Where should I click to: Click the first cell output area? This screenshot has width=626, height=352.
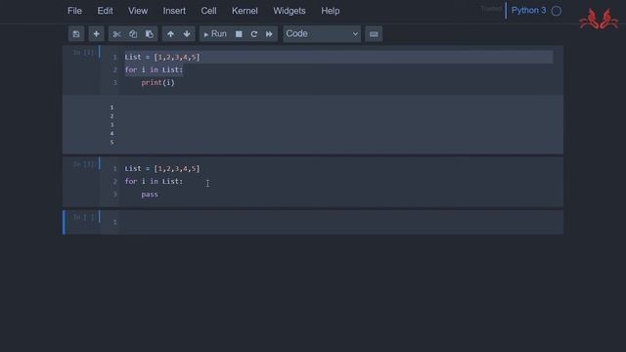pos(313,124)
